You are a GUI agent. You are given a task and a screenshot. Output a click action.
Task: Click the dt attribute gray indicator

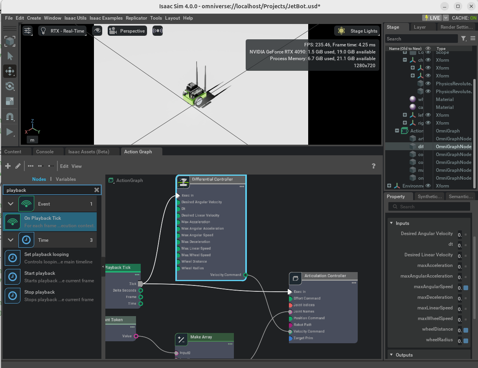pyautogui.click(x=466, y=245)
